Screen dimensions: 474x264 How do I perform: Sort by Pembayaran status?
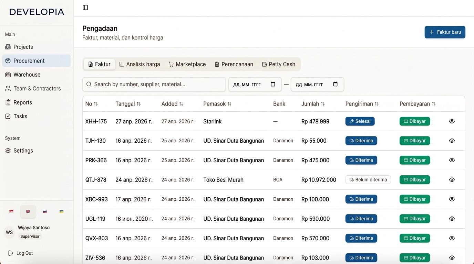pos(418,104)
